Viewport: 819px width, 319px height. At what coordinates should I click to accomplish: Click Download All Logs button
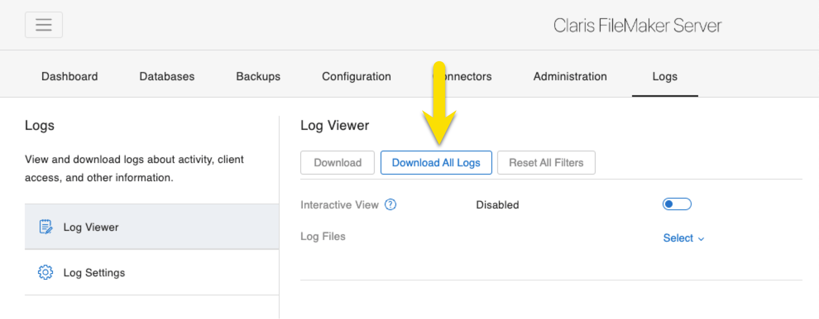[x=436, y=162]
